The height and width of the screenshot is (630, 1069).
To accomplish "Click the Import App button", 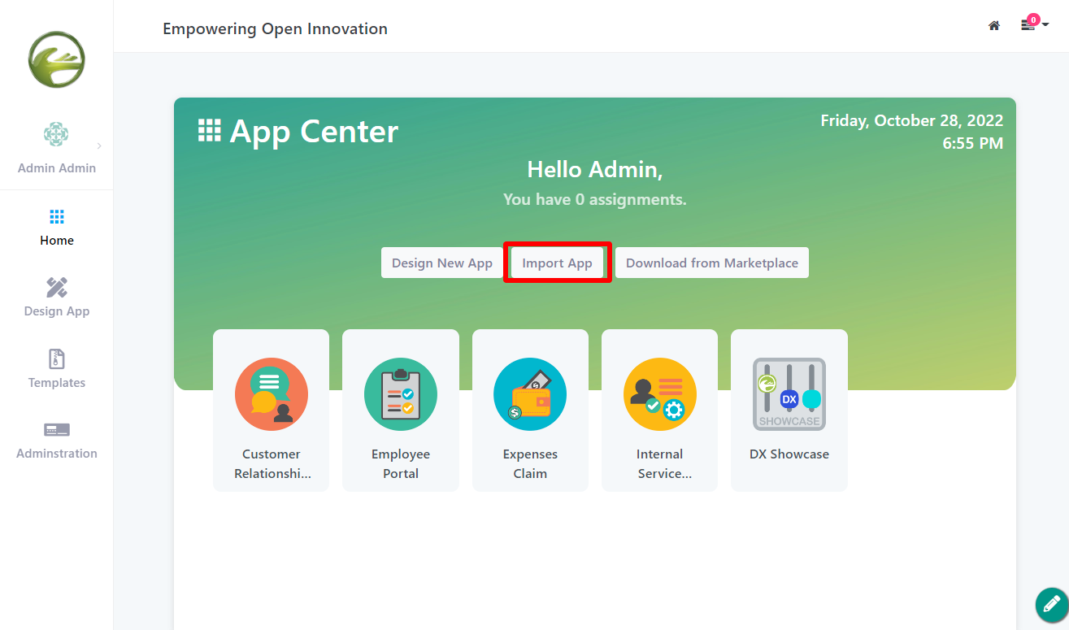I will tap(557, 263).
